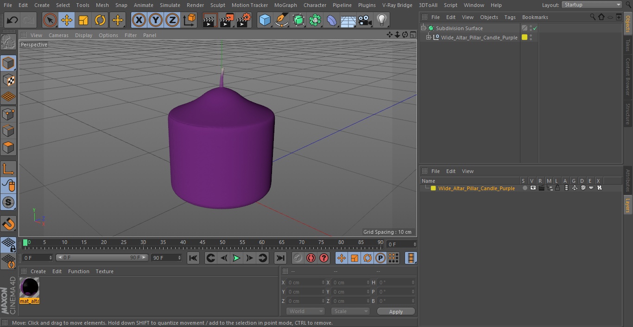Click the Coordinate System icon
Viewport: 633px width, 327px height.
[190, 20]
